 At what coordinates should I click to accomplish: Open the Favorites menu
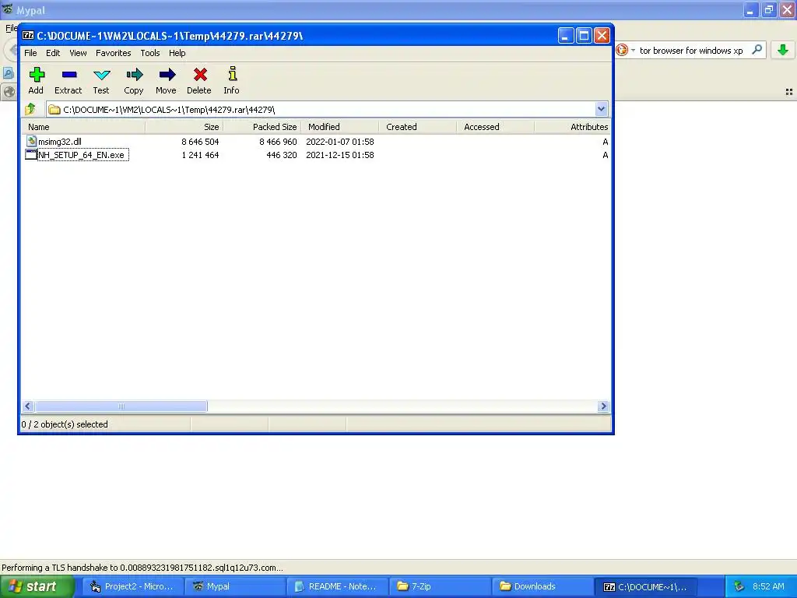coord(114,53)
